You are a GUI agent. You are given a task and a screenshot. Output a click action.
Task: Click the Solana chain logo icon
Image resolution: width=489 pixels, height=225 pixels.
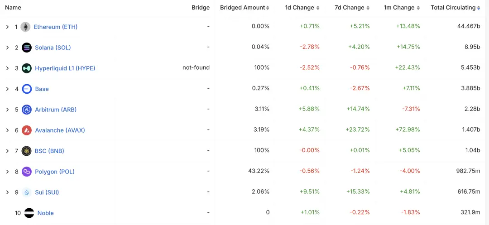pos(27,48)
